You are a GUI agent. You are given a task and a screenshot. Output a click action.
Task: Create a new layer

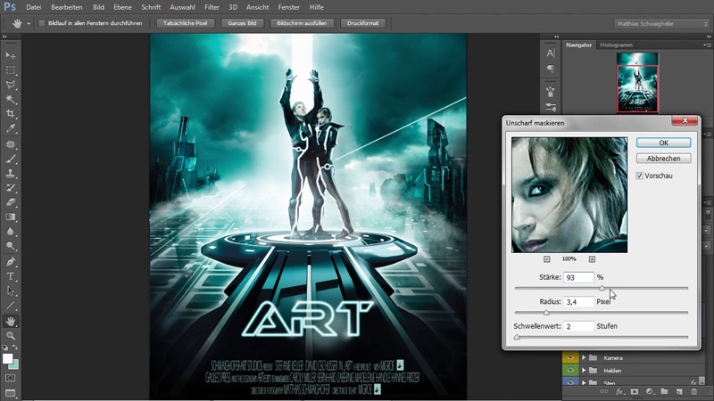(679, 391)
